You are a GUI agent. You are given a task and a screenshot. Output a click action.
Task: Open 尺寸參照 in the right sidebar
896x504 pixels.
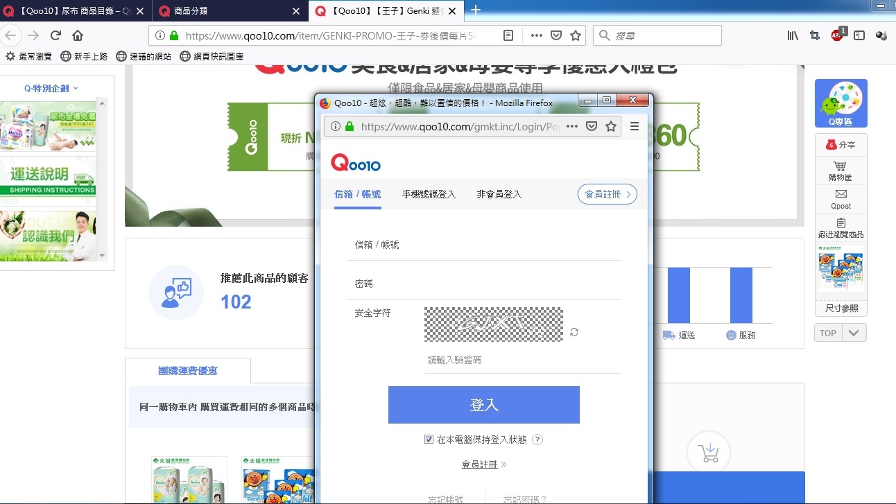[x=841, y=308]
